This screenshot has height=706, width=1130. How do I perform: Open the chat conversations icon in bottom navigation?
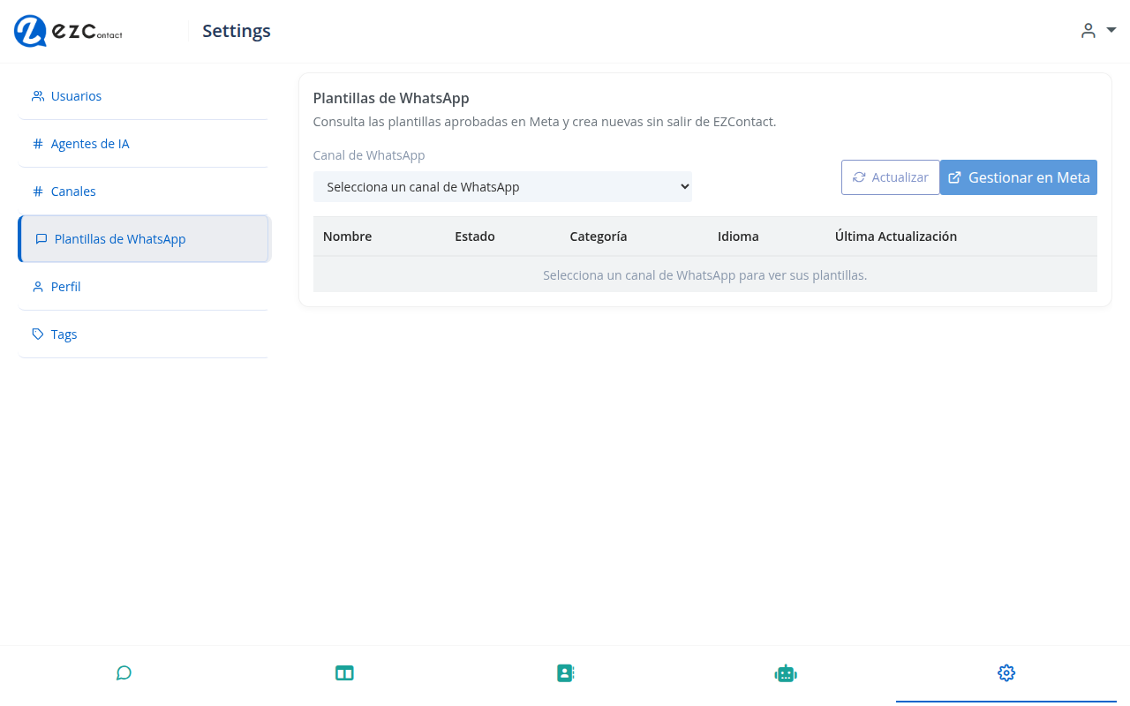click(124, 672)
